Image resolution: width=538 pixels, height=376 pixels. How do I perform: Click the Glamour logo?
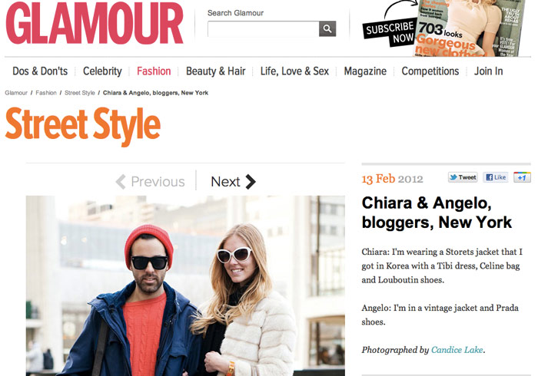point(95,23)
